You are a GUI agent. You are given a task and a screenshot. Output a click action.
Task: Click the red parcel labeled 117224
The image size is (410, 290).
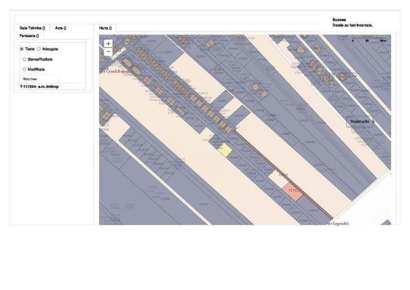(x=293, y=192)
